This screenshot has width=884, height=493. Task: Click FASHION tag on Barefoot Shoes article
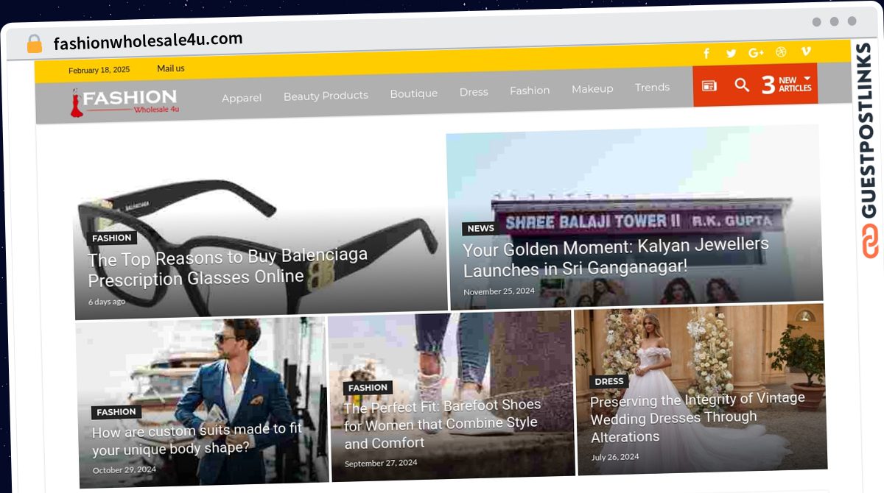point(368,388)
